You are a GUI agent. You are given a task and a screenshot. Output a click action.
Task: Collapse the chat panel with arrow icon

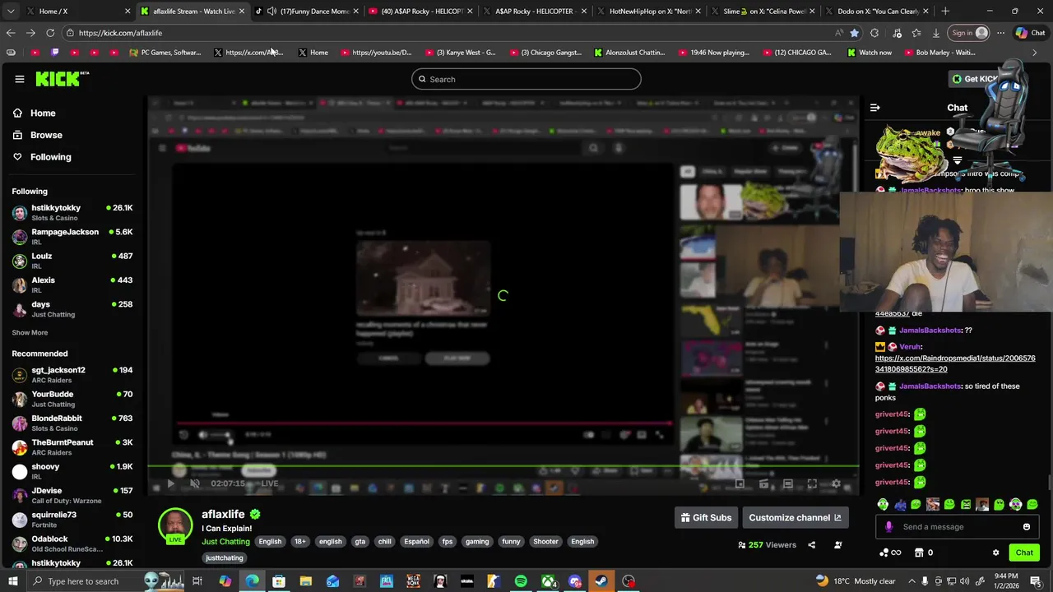pos(874,108)
